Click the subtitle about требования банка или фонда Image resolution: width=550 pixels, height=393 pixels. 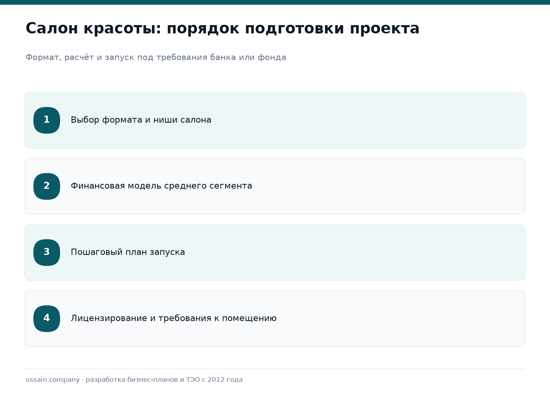point(156,57)
